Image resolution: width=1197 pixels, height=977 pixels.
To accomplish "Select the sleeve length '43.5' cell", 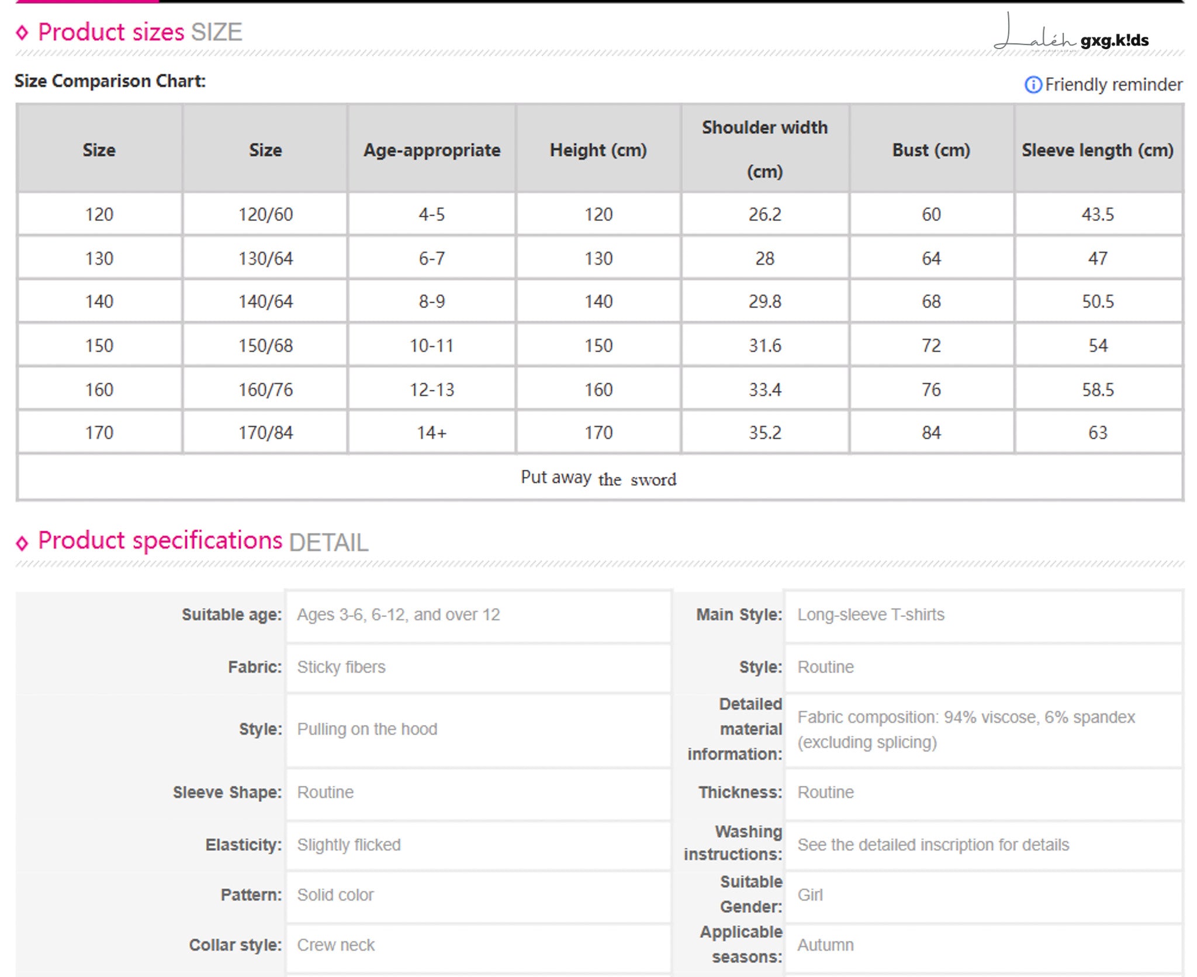I will (1098, 214).
